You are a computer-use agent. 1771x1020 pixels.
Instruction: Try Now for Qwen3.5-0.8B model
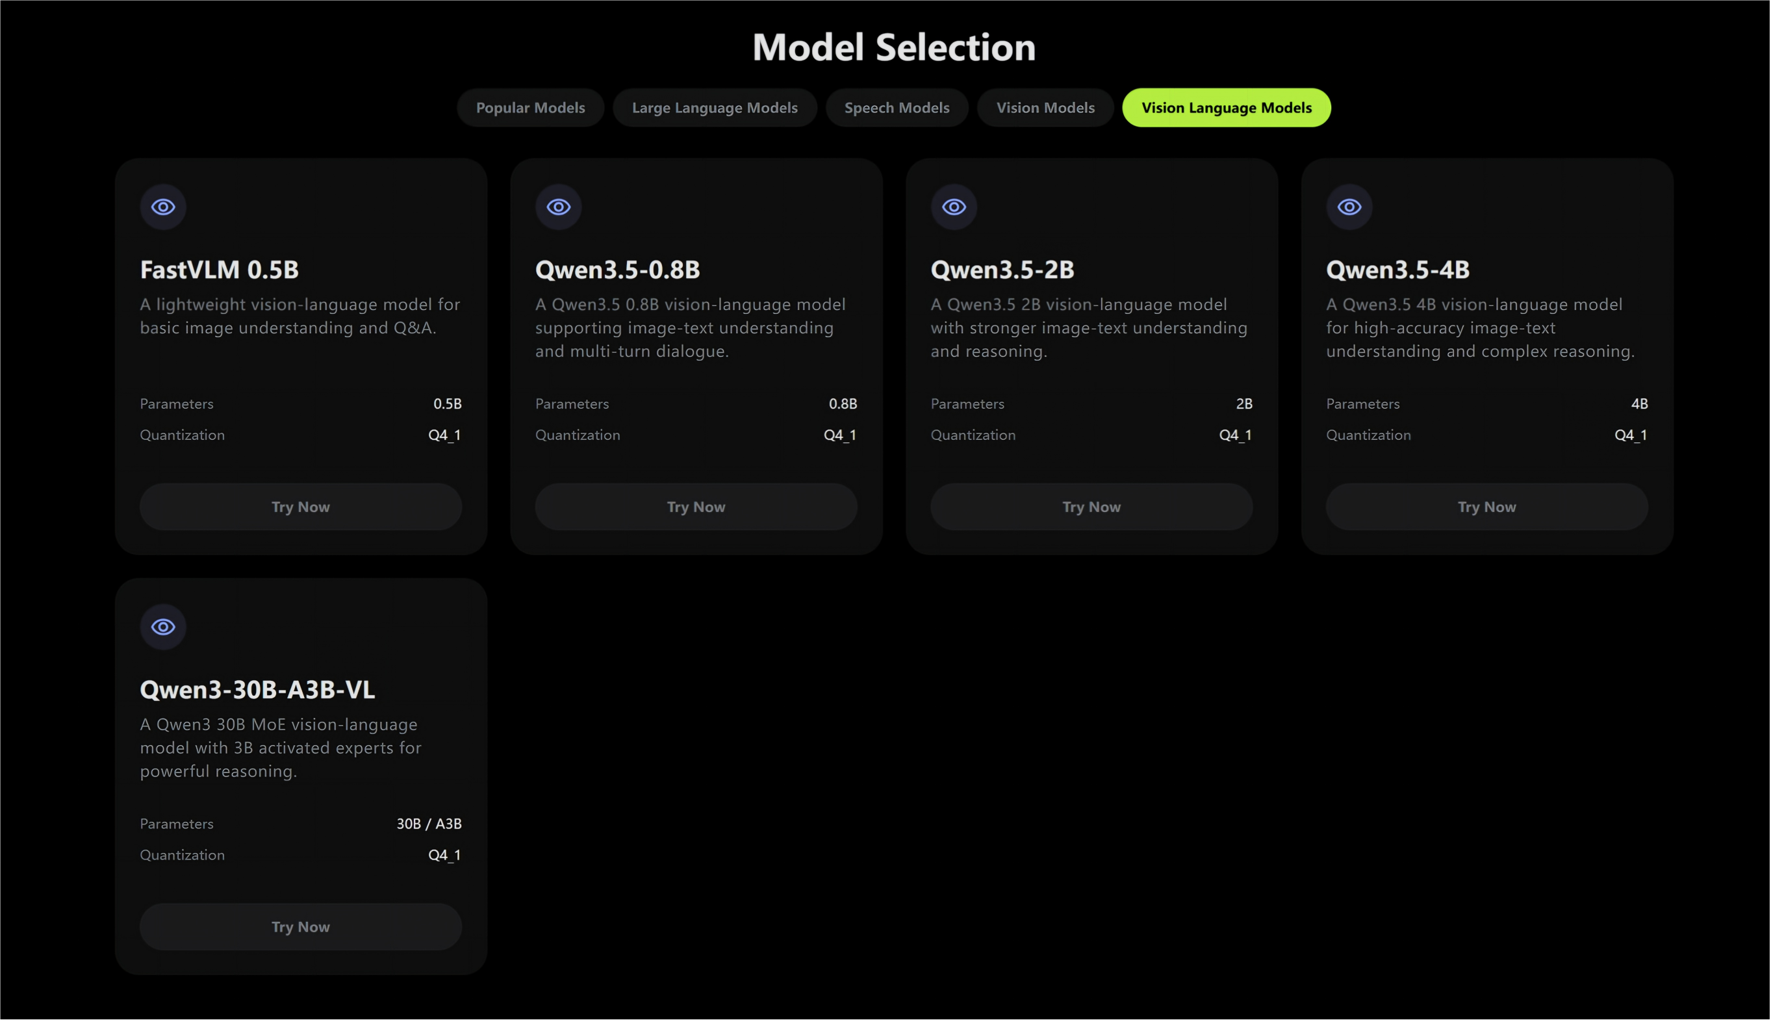point(696,507)
